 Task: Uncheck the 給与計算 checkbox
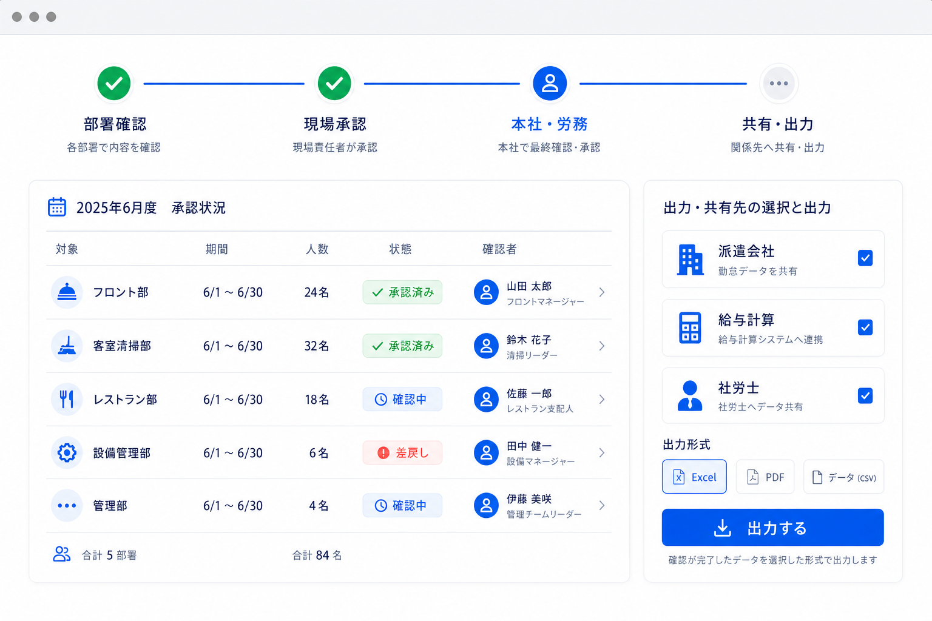(x=865, y=327)
